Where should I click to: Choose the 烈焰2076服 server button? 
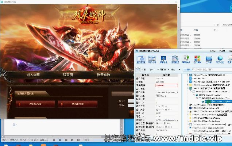[x=35, y=104]
